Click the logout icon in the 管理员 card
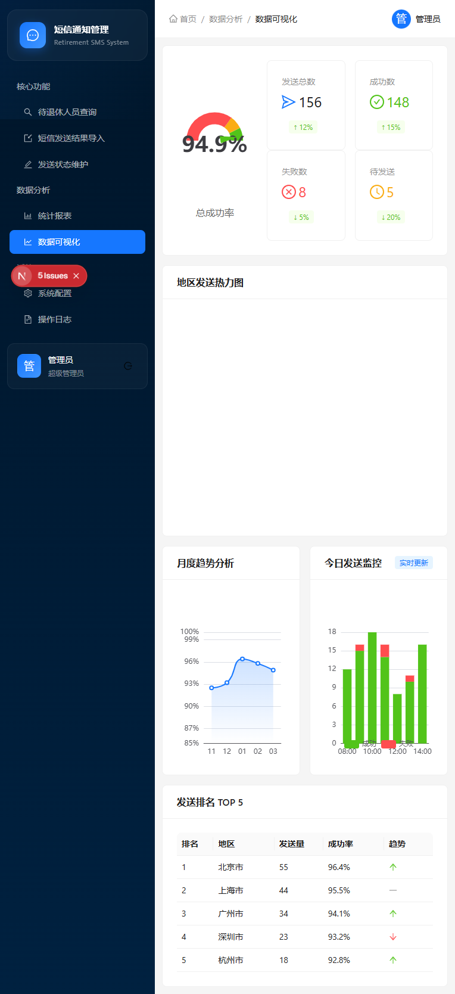This screenshot has width=455, height=994. click(x=128, y=366)
